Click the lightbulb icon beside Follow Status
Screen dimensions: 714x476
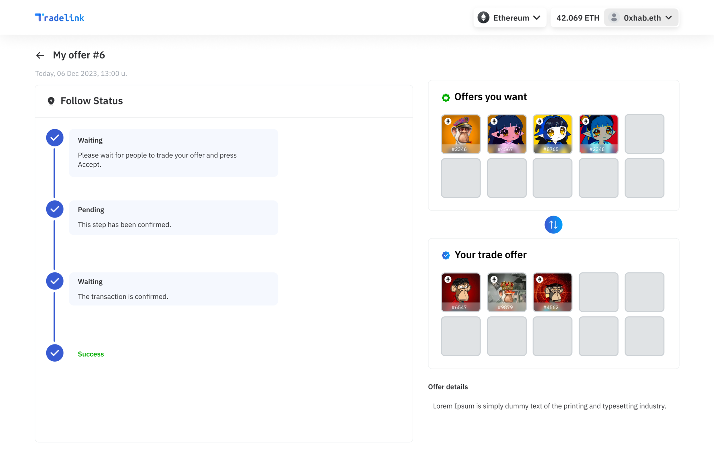coord(51,101)
